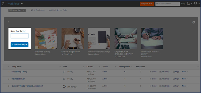The width and height of the screenshot is (201, 93).
Task: Expand the 360 Demo Data dropdown
Action: (x=17, y=10)
